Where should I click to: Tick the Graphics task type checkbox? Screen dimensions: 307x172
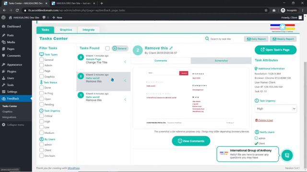coord(42,76)
